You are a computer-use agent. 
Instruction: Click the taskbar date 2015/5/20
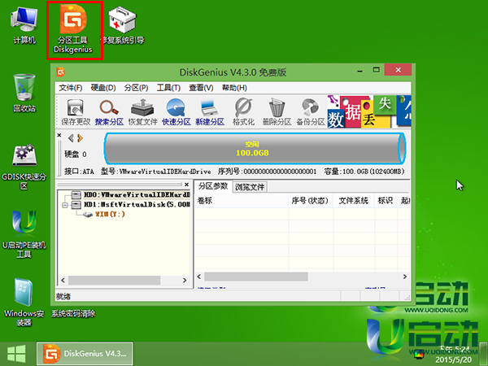454,359
